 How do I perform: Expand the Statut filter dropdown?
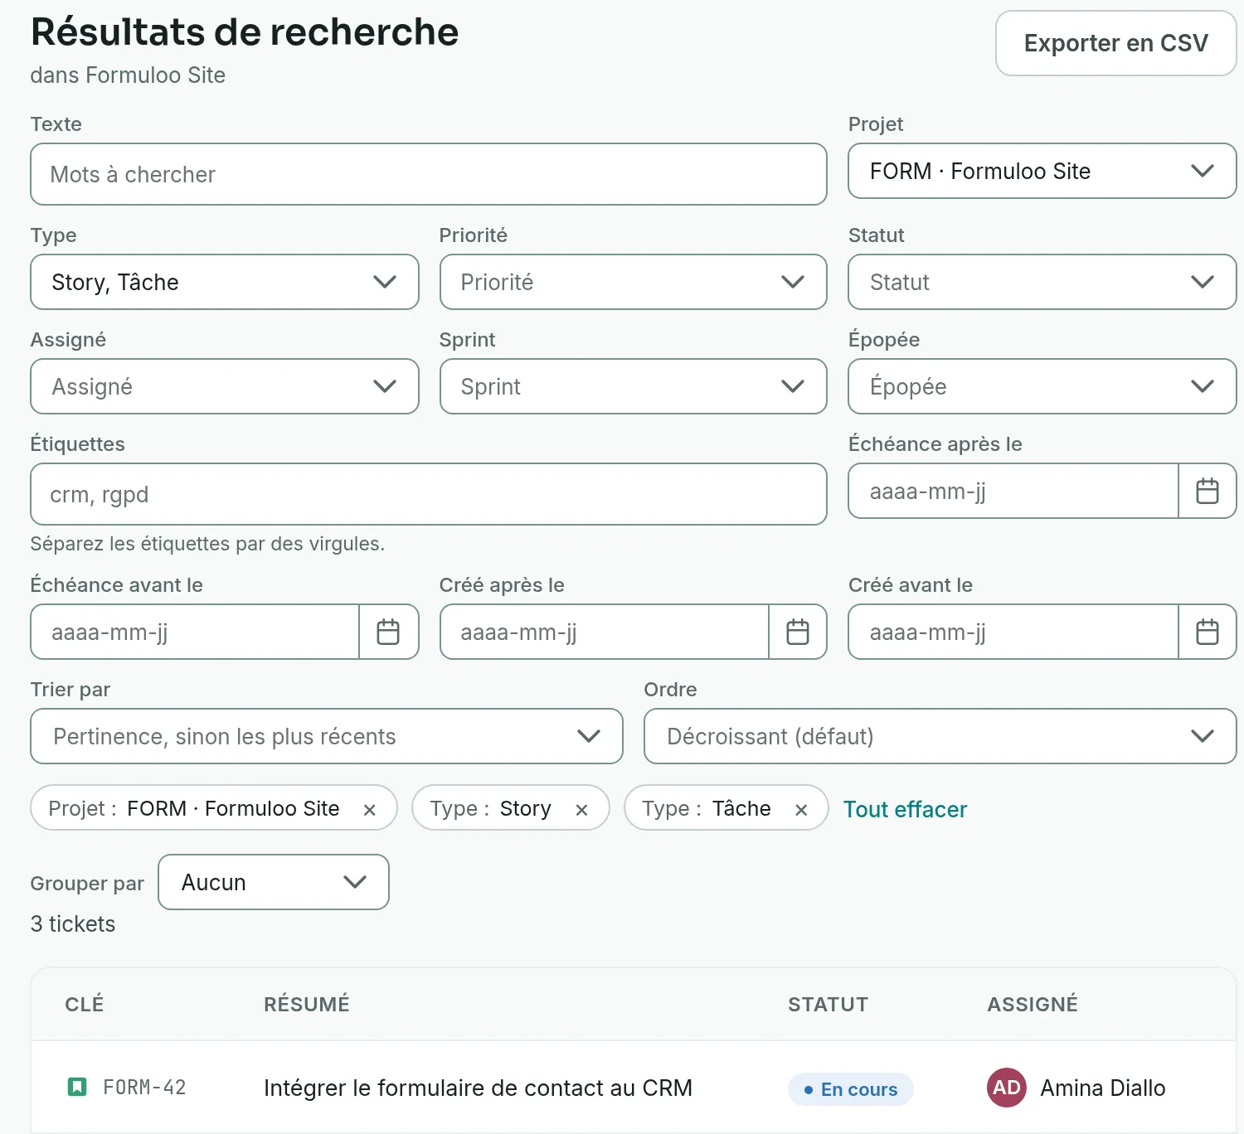[1042, 282]
